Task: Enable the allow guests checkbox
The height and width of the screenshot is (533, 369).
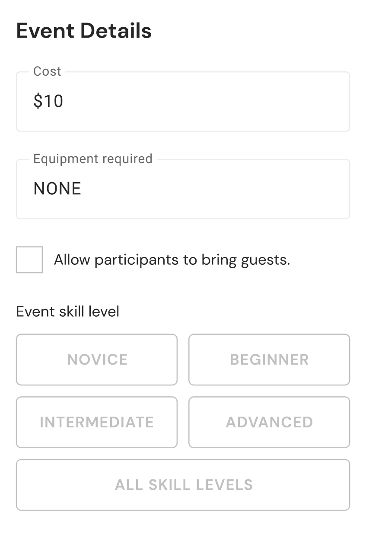Action: coord(29,260)
